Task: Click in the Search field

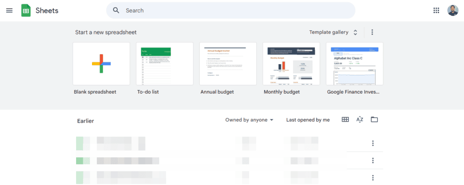Action: click(x=231, y=10)
